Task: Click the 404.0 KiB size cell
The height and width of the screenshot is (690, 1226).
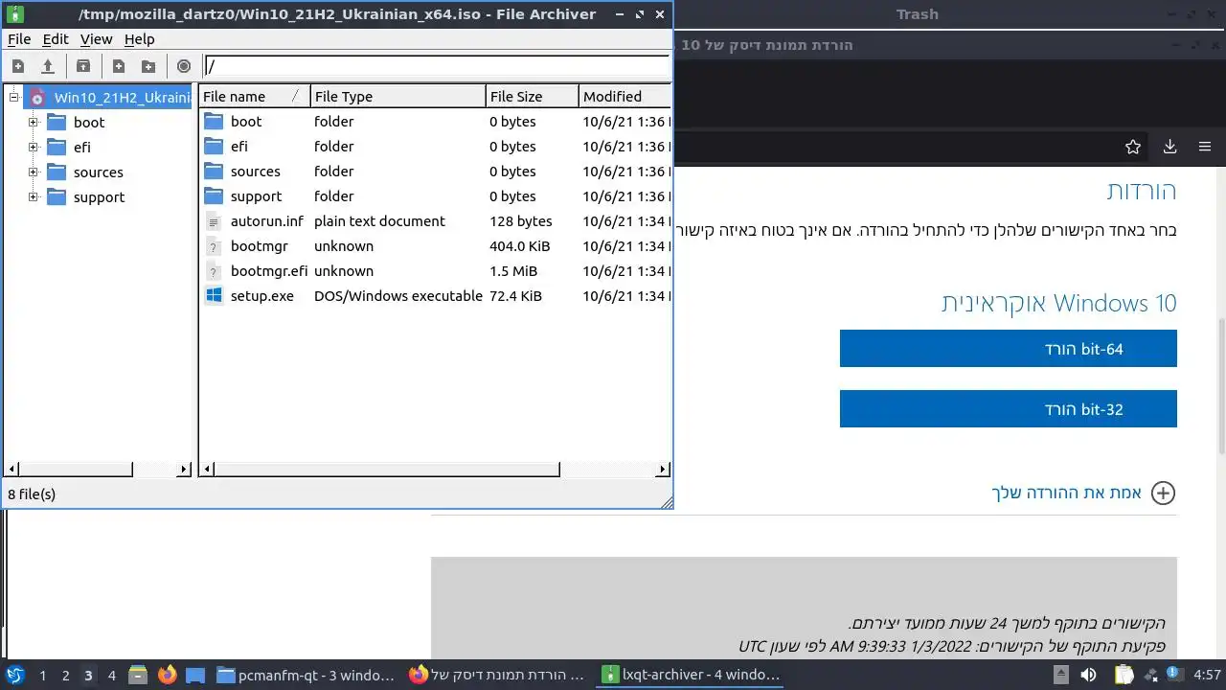Action: point(520,246)
